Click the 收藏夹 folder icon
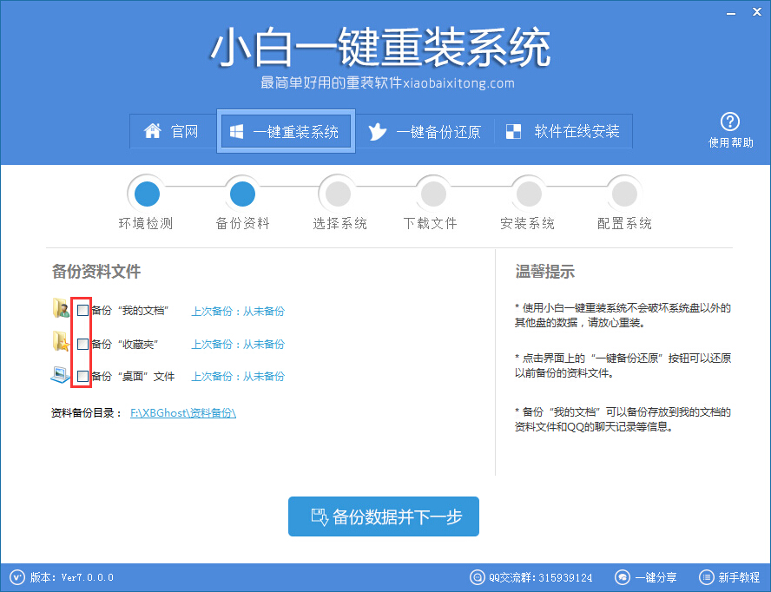 pos(61,343)
